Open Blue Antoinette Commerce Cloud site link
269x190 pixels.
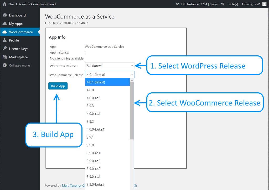[32, 4]
